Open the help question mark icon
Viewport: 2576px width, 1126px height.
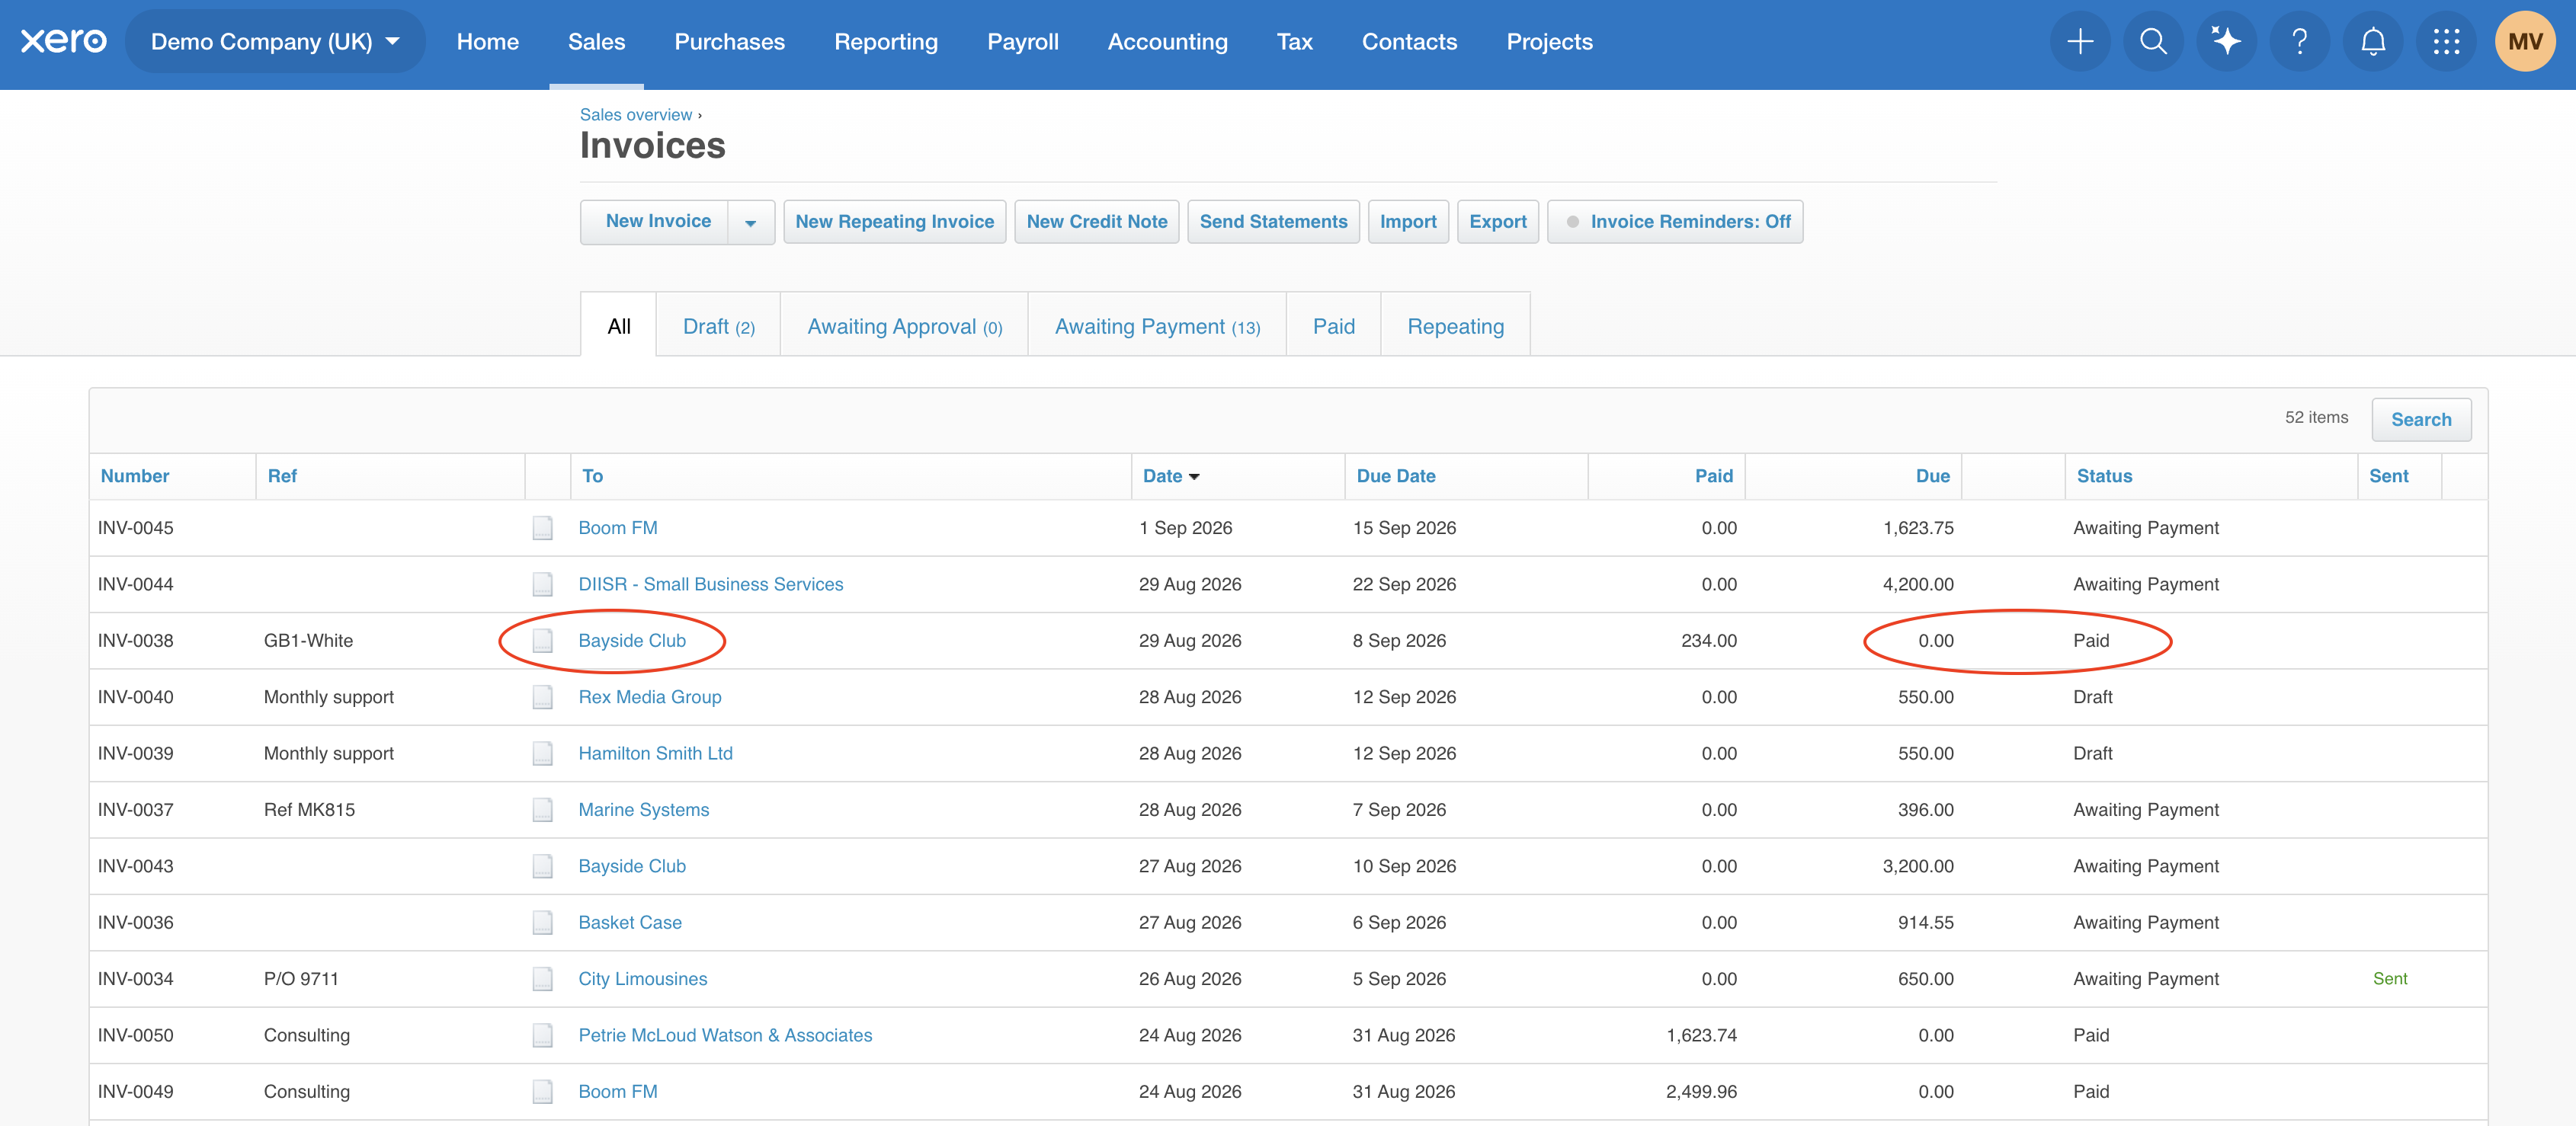[2299, 41]
